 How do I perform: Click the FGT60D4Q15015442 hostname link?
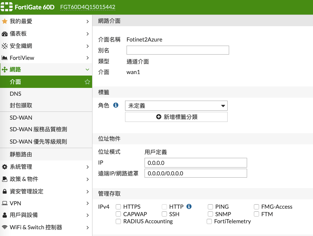(x=88, y=7)
